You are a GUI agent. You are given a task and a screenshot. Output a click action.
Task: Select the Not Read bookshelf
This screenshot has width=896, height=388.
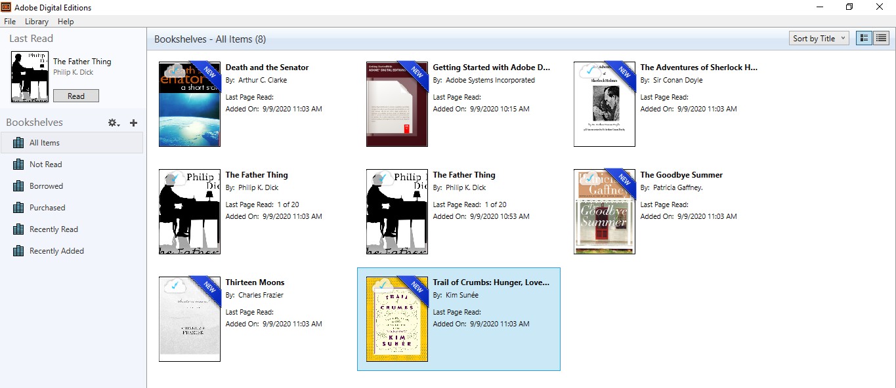click(x=45, y=165)
